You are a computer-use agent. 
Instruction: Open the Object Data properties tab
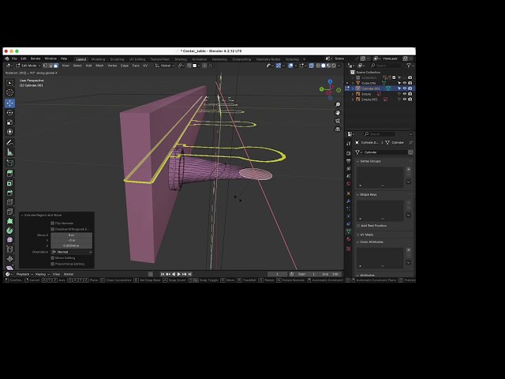pos(349,231)
